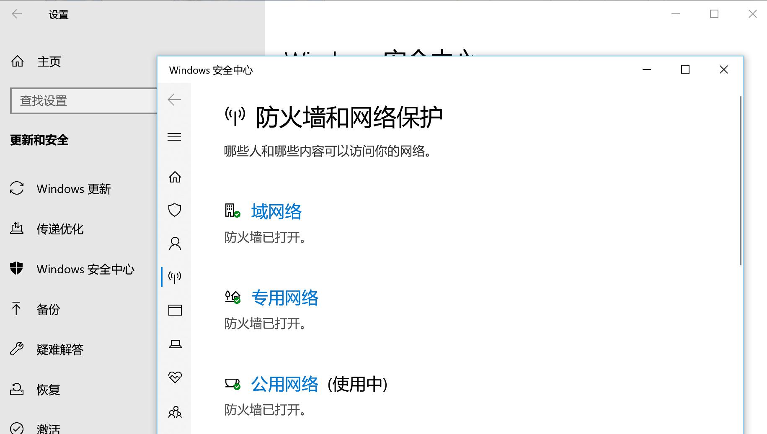Click the Windows 安全中心 shield icon
Viewport: 767px width, 434px height.
[x=17, y=269]
